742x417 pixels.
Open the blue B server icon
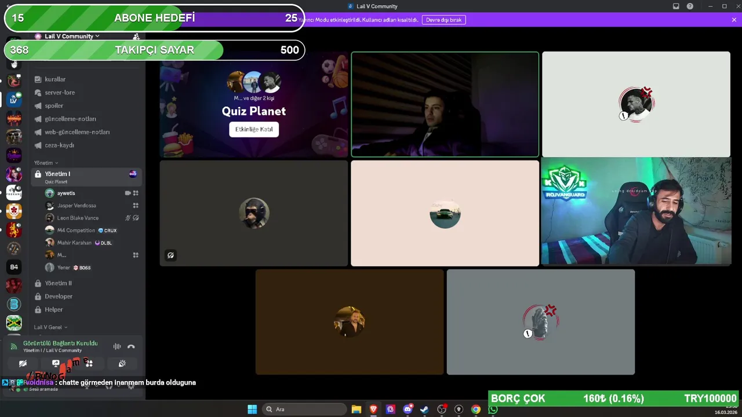tap(14, 304)
